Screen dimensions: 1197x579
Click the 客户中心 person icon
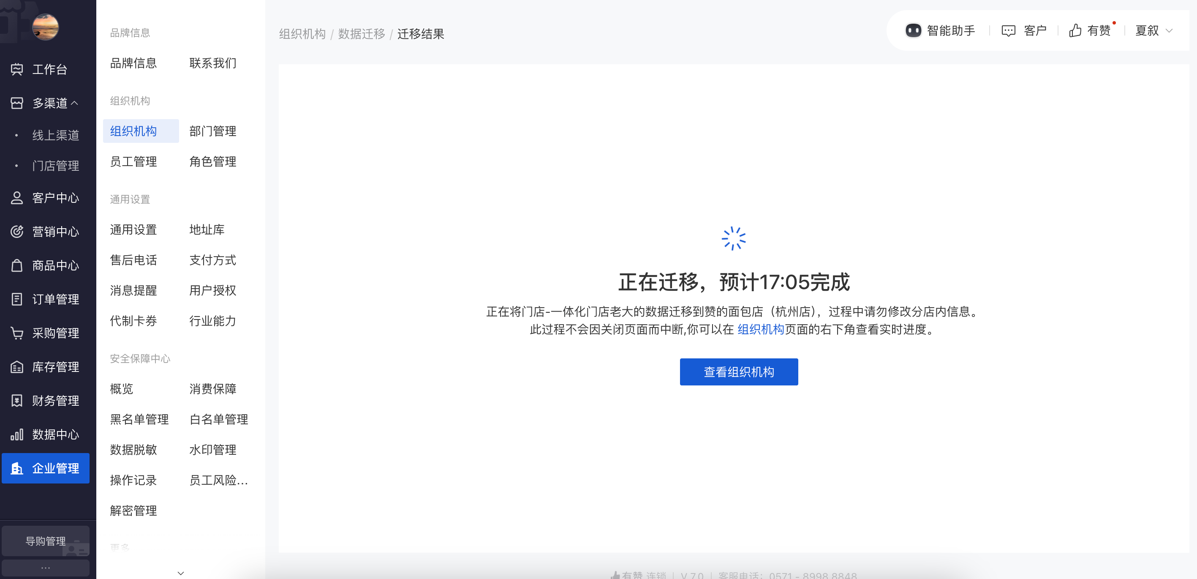point(17,198)
